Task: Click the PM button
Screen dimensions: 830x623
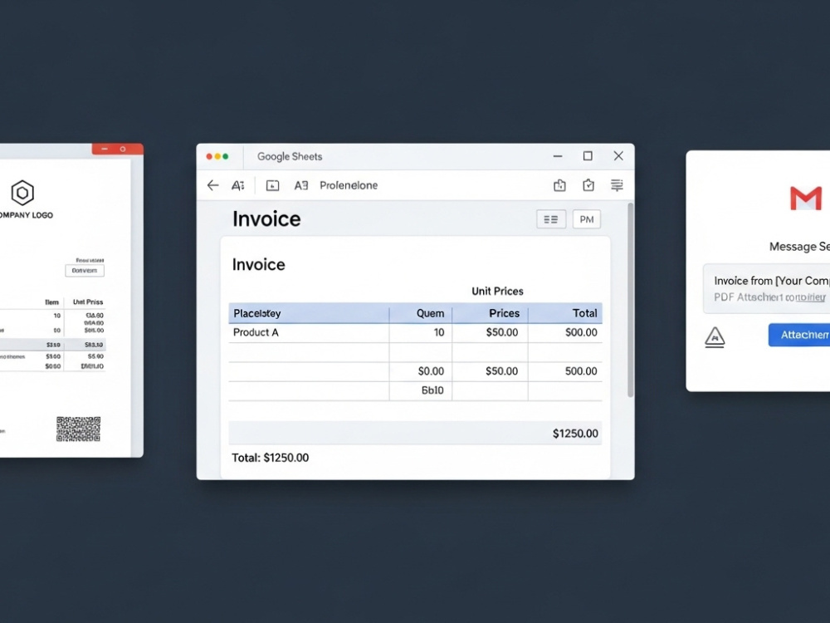Action: pos(587,219)
